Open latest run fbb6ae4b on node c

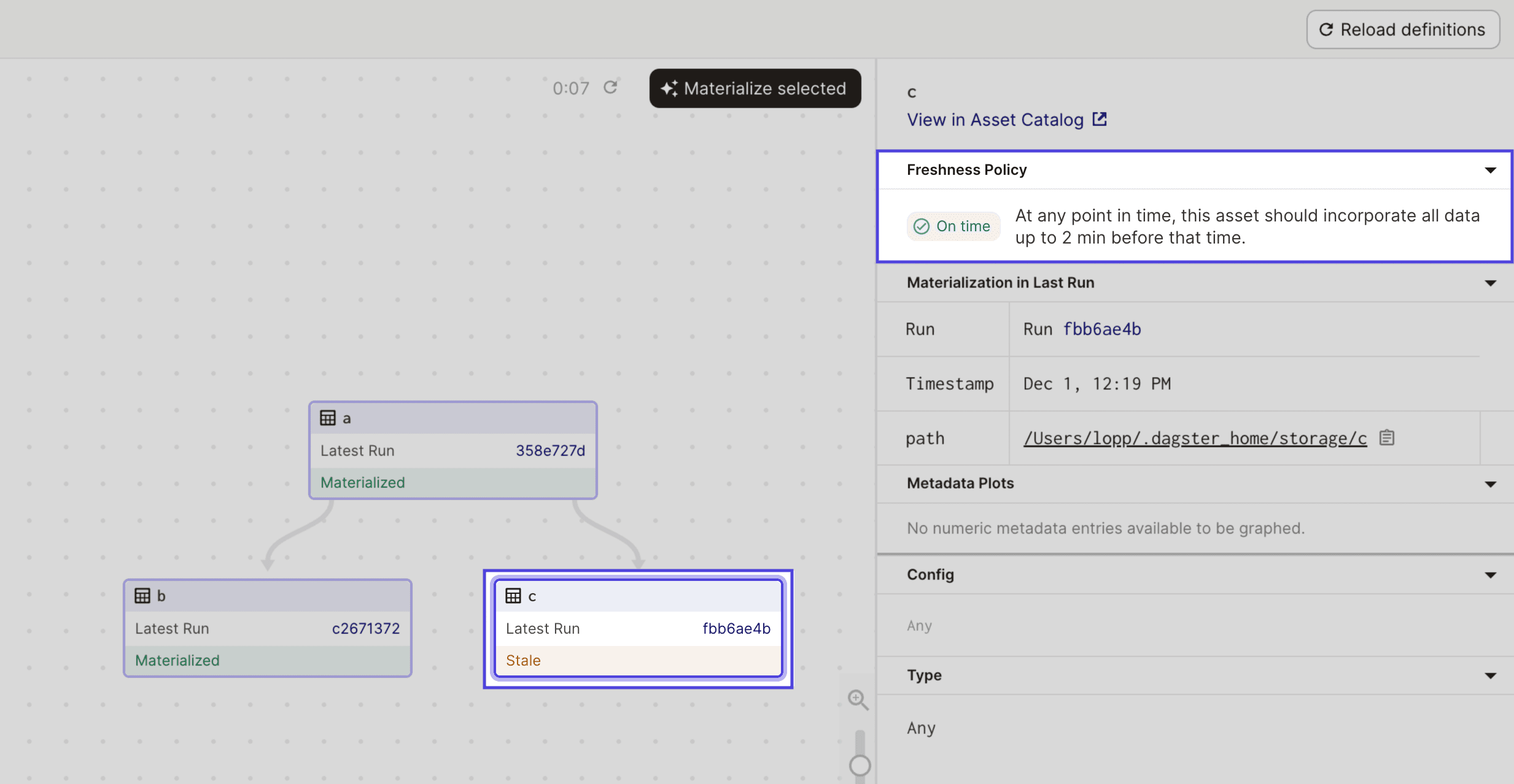coord(736,629)
